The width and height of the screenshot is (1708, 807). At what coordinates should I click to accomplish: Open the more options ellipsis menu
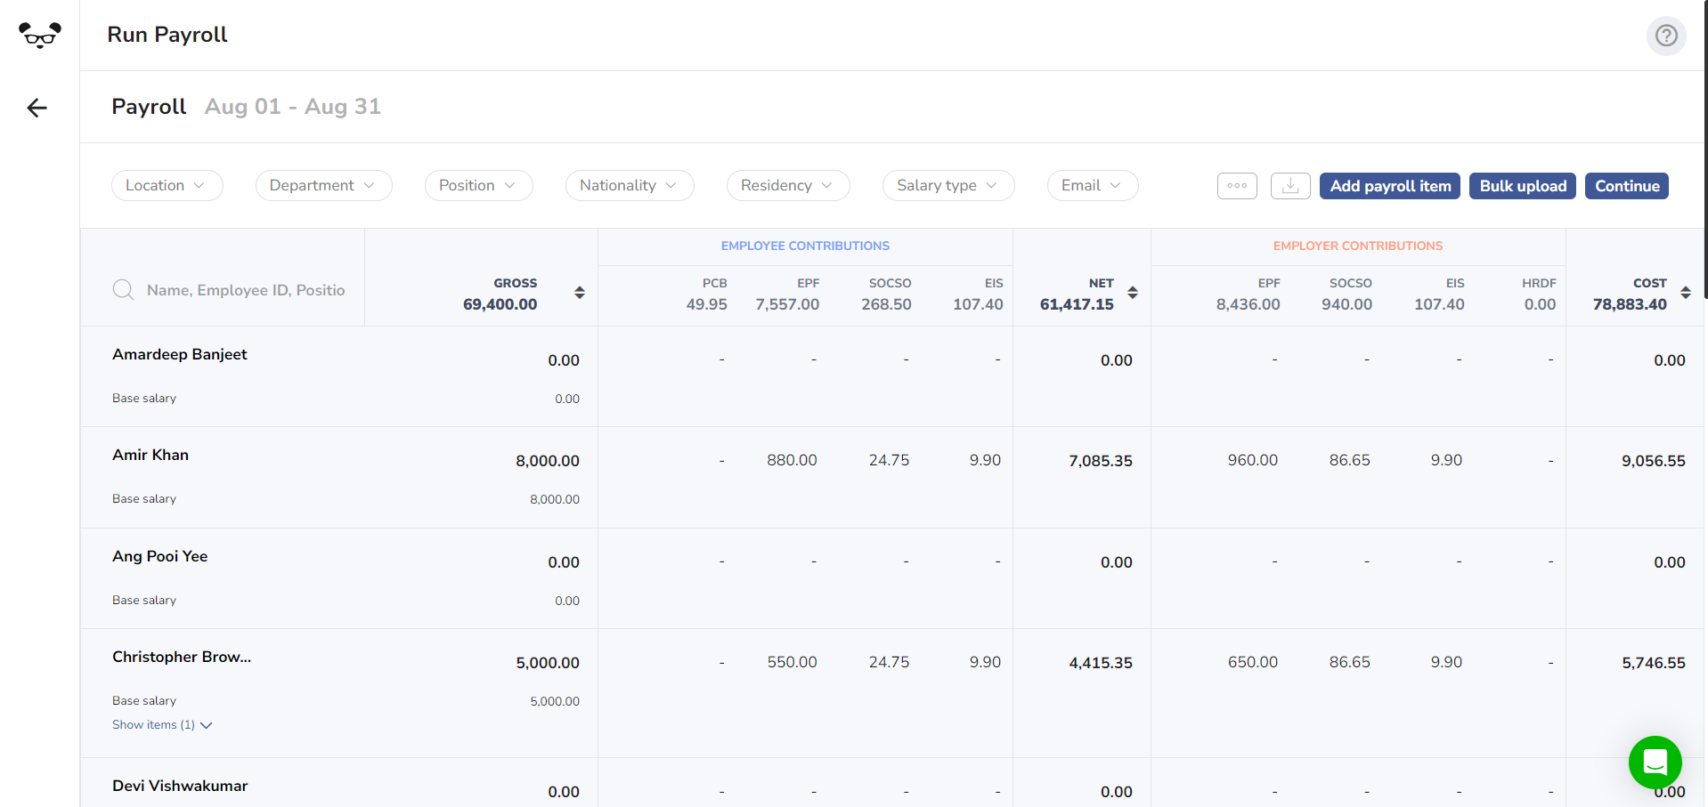point(1236,186)
